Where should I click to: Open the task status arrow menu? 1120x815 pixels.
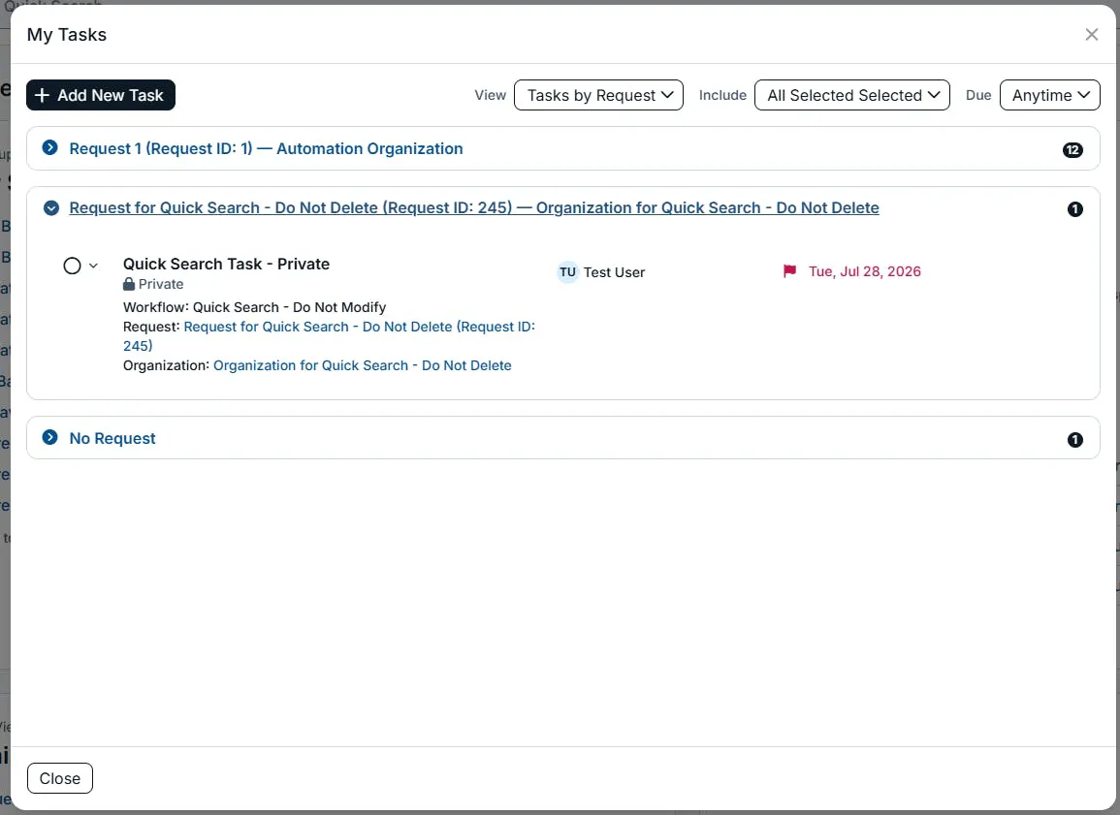93,266
